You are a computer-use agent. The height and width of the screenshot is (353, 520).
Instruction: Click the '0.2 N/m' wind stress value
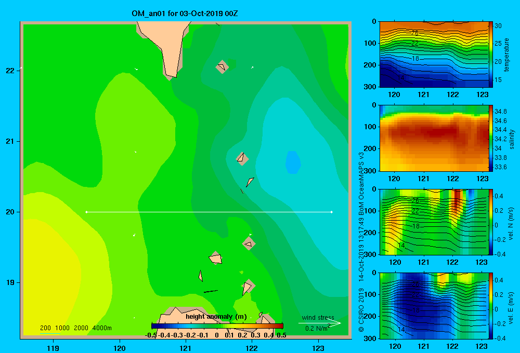pos(316,329)
